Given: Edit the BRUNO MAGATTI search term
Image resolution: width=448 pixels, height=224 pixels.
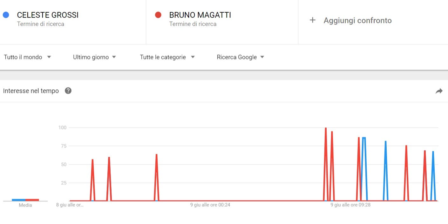Looking at the screenshot, I should (200, 15).
